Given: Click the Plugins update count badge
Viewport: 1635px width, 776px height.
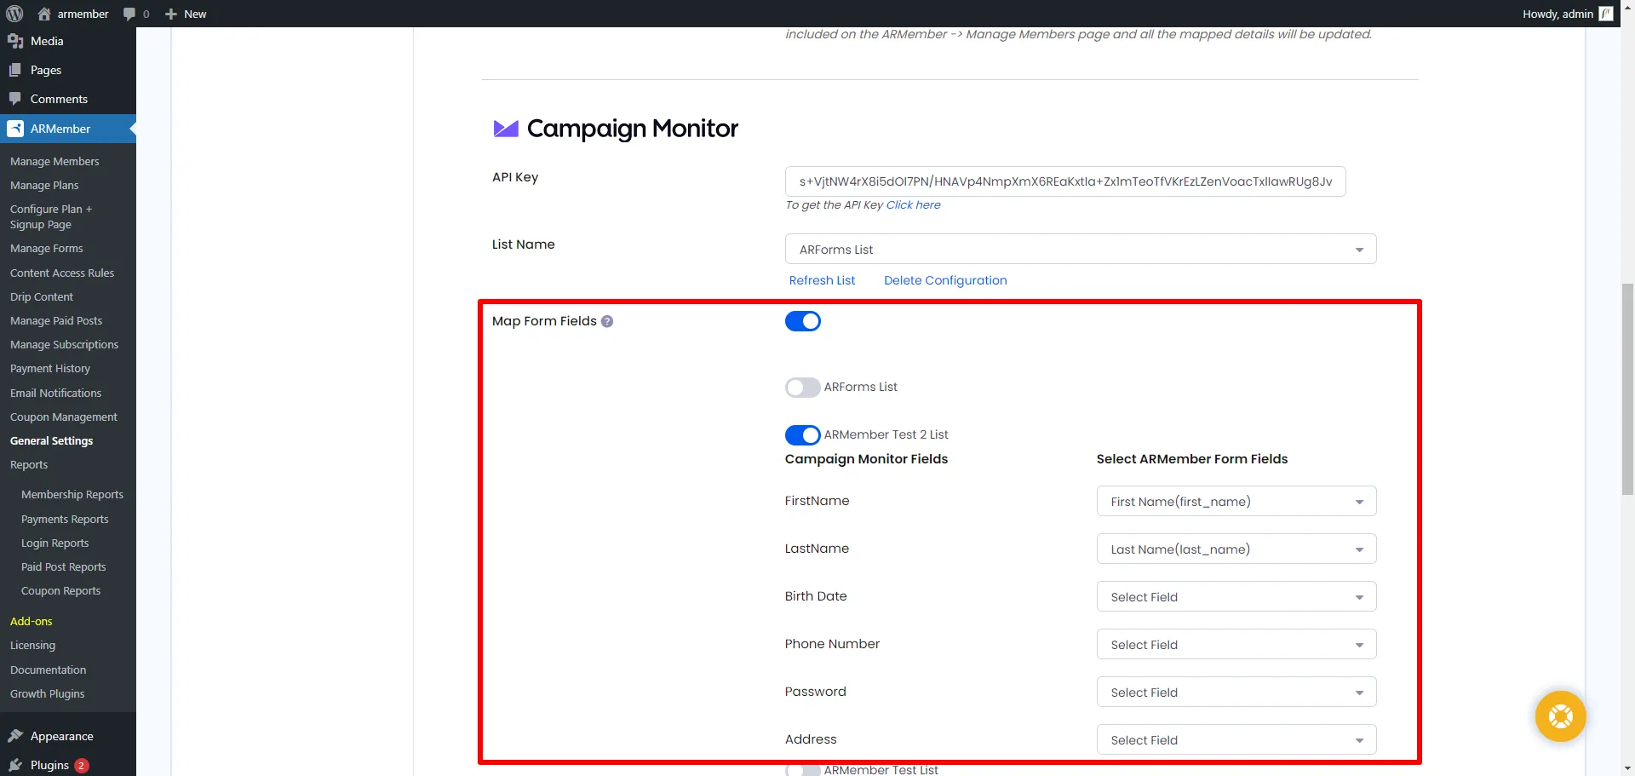Looking at the screenshot, I should pyautogui.click(x=81, y=765).
